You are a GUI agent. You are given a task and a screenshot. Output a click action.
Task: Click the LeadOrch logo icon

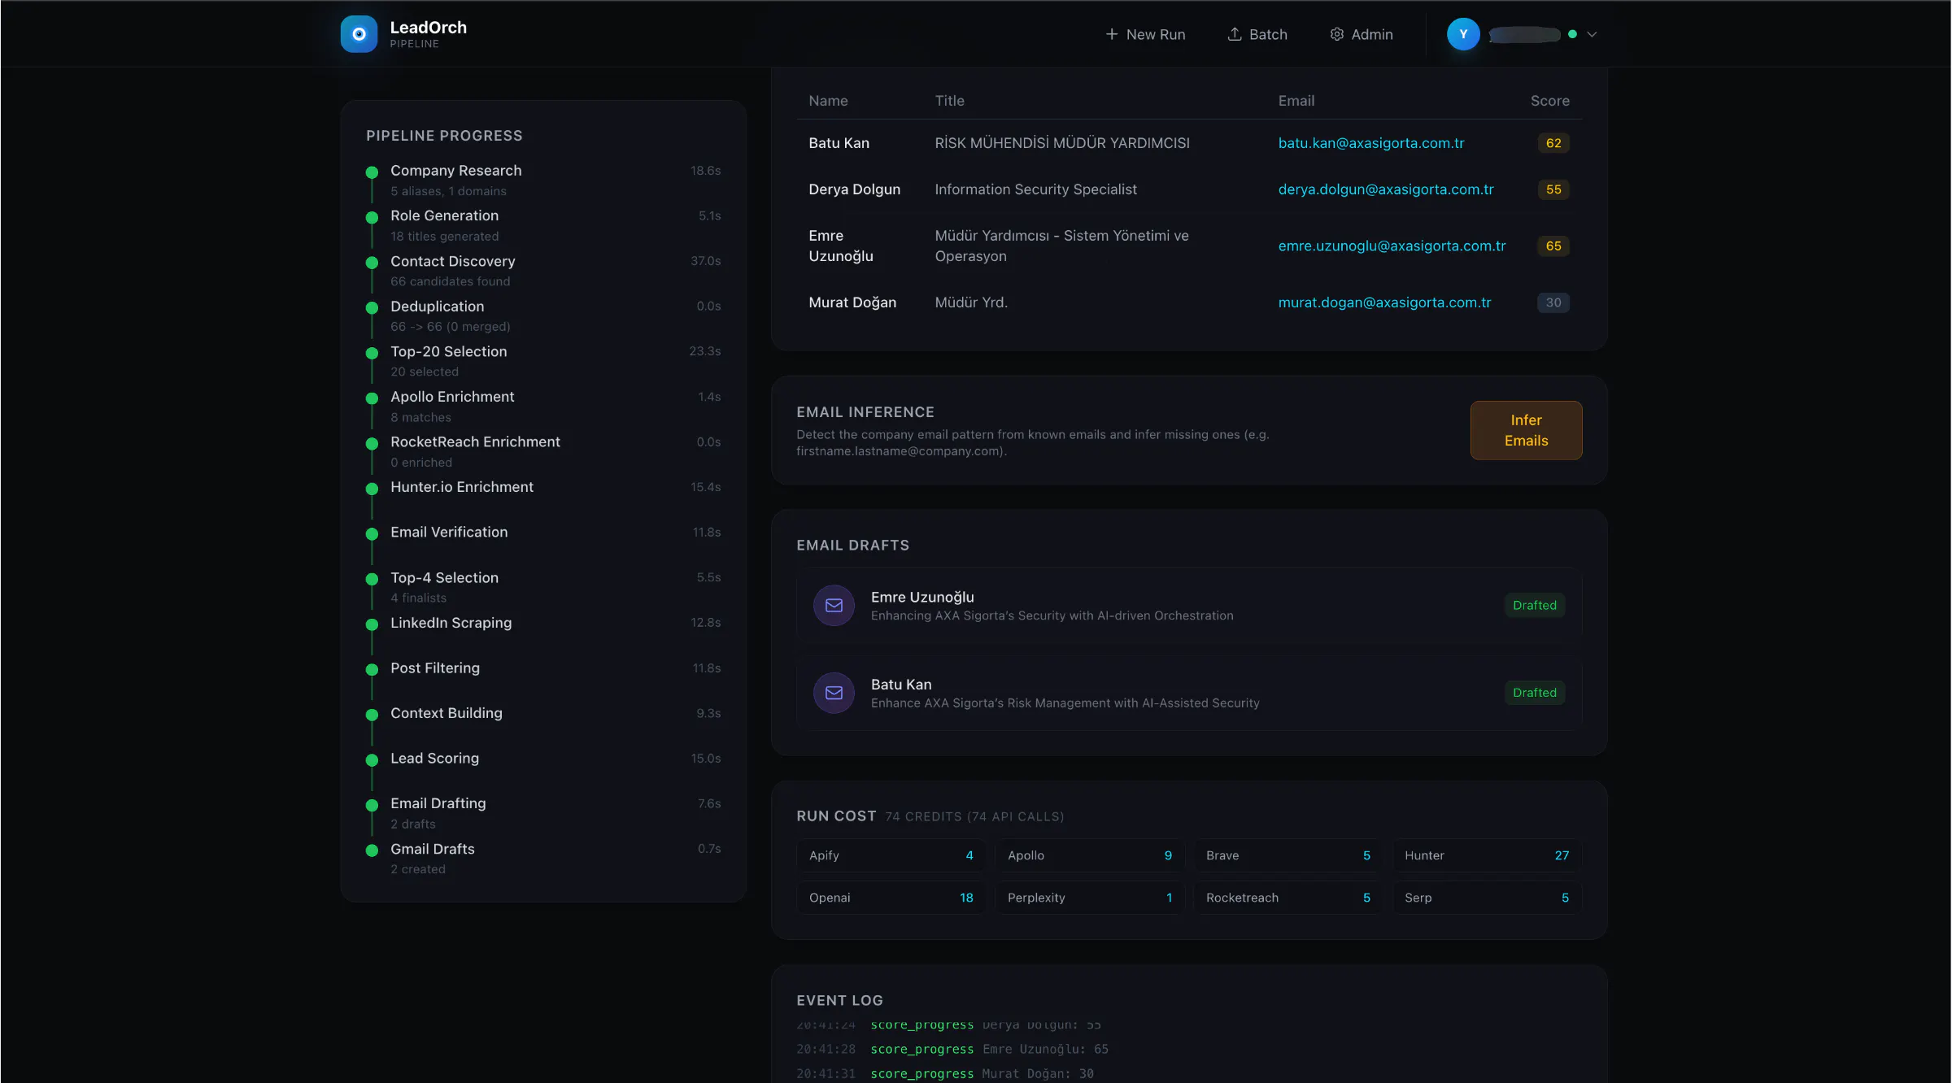[359, 34]
